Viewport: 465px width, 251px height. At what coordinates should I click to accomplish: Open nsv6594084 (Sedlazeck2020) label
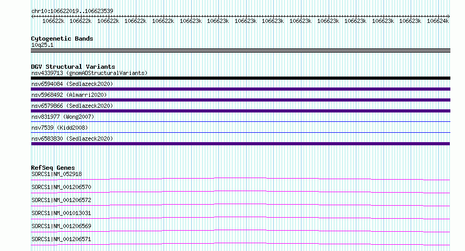[72, 84]
